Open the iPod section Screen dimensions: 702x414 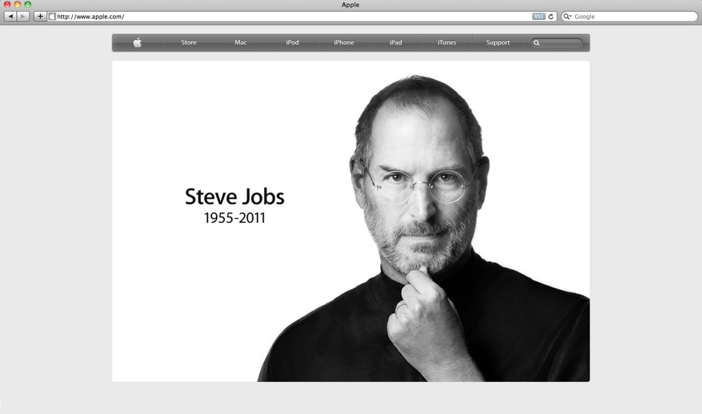pyautogui.click(x=292, y=42)
